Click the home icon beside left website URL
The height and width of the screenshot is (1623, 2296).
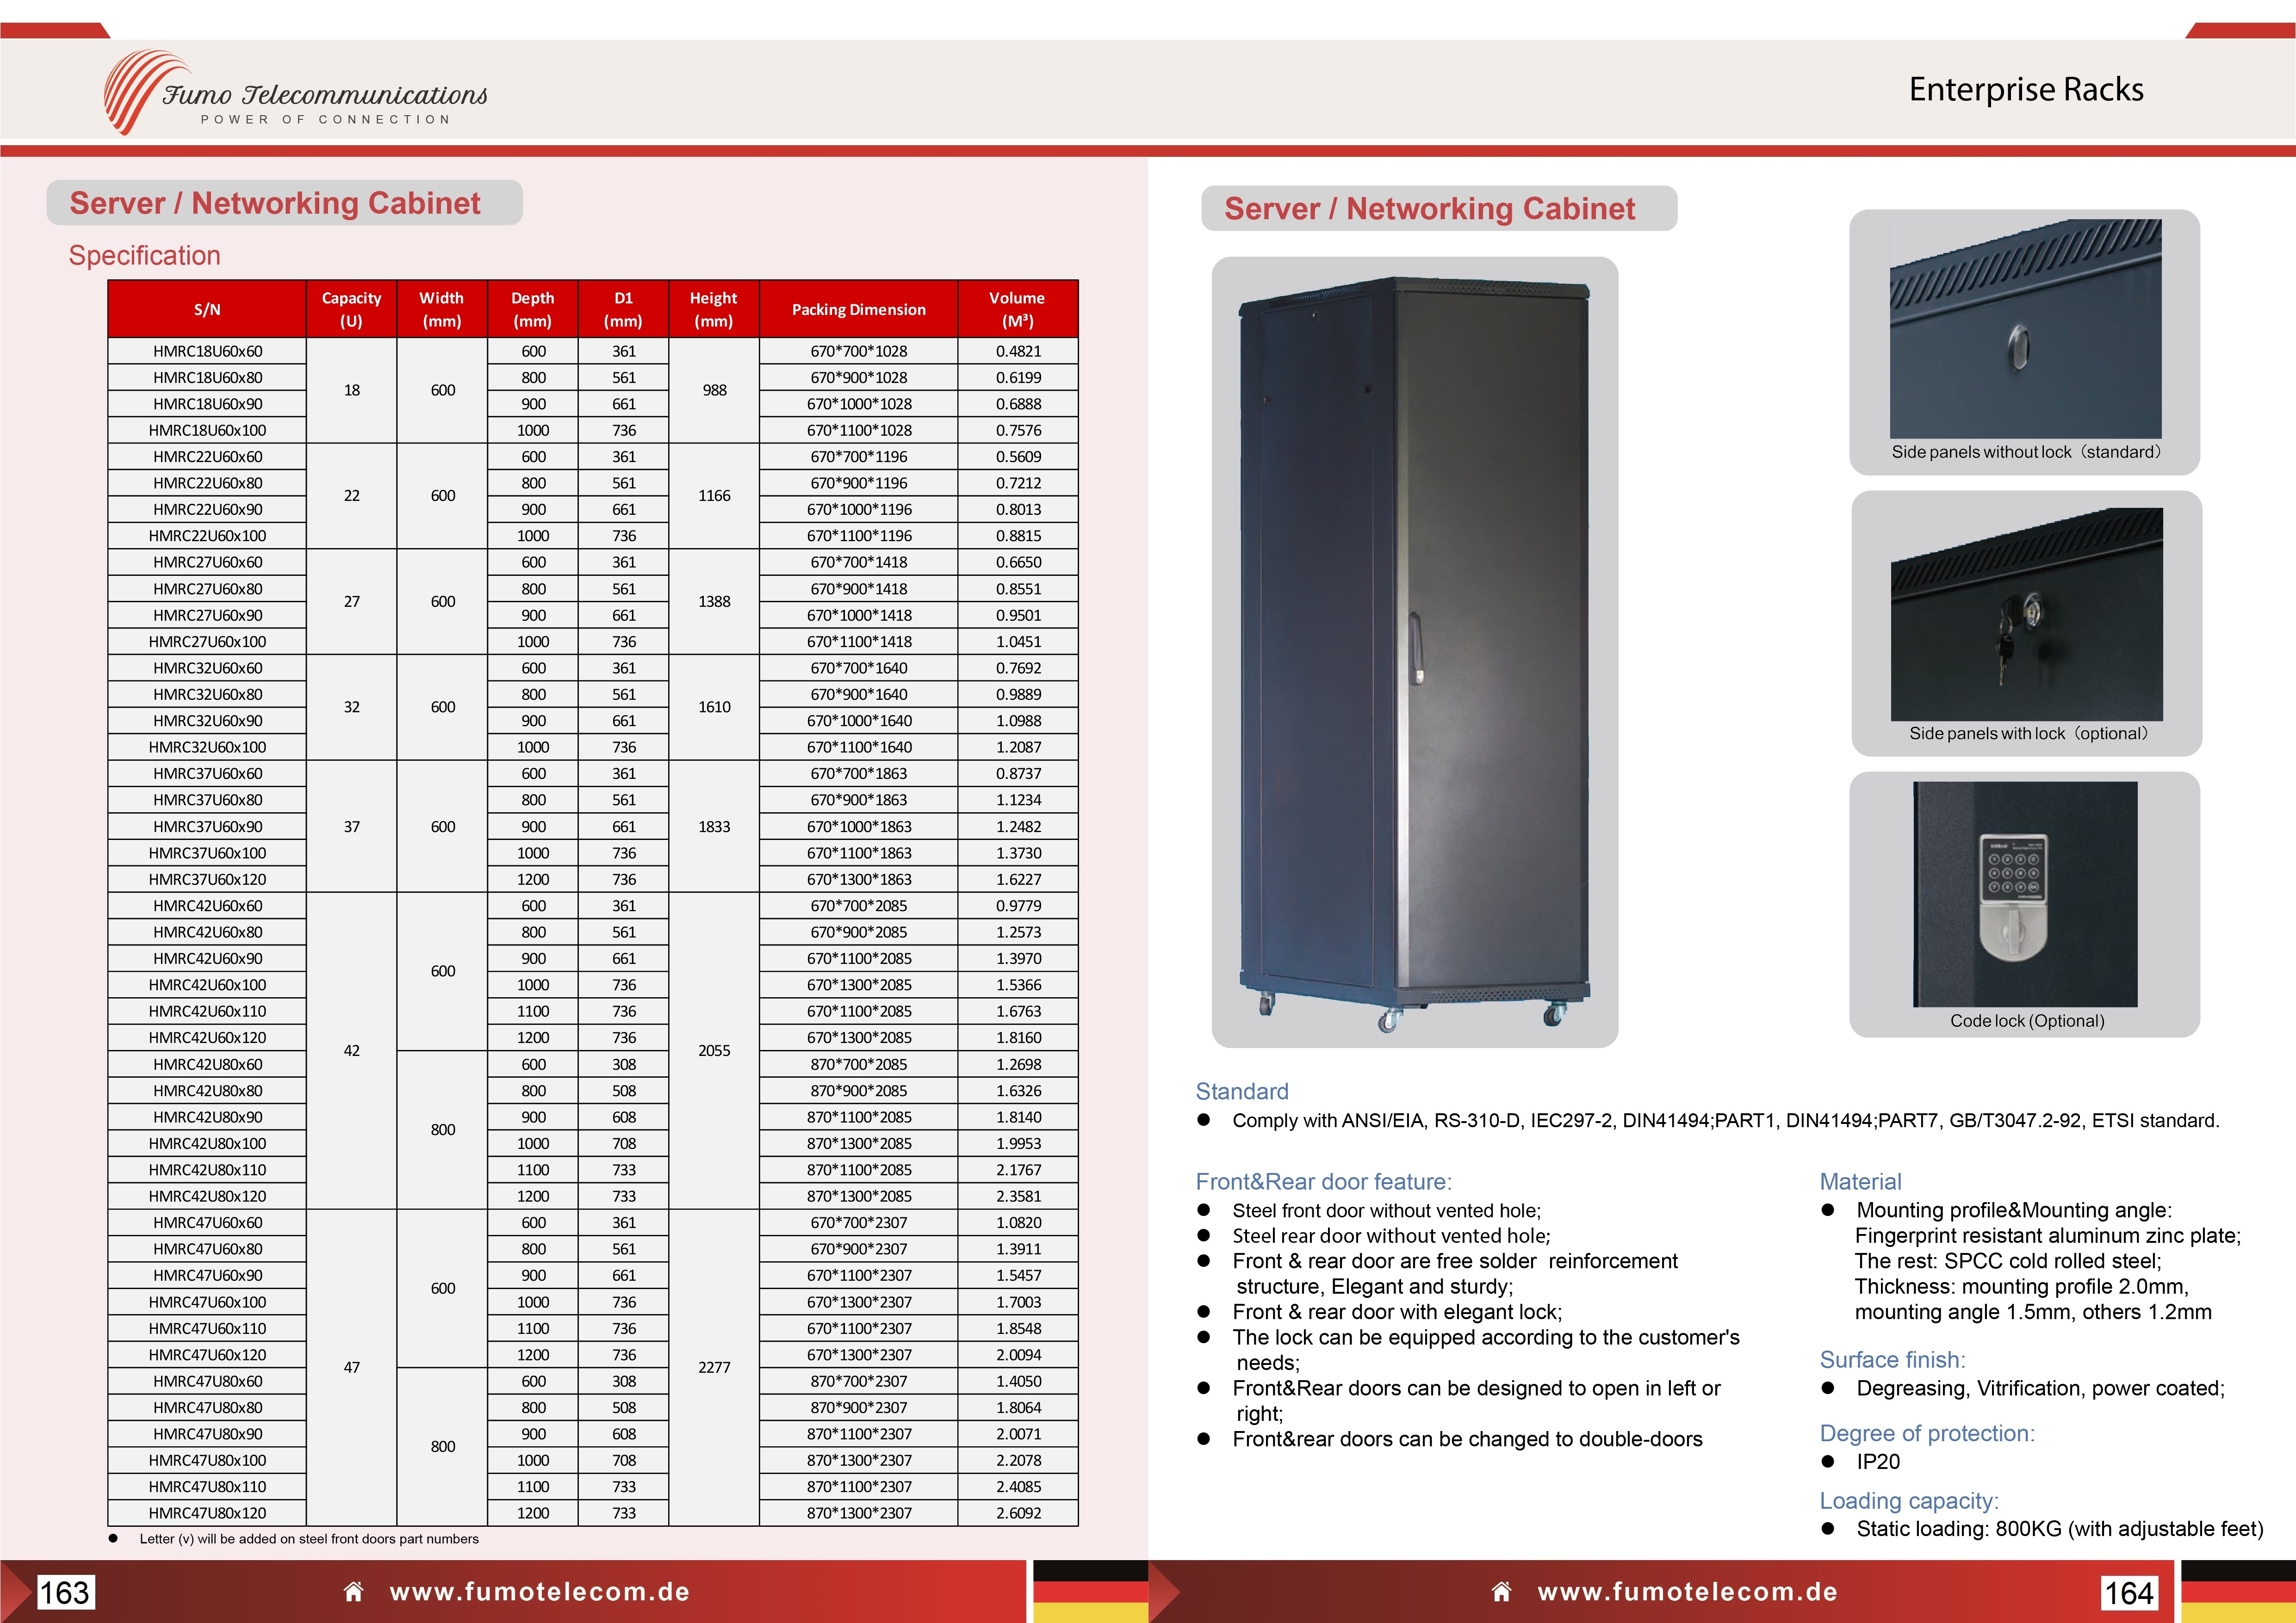click(353, 1591)
